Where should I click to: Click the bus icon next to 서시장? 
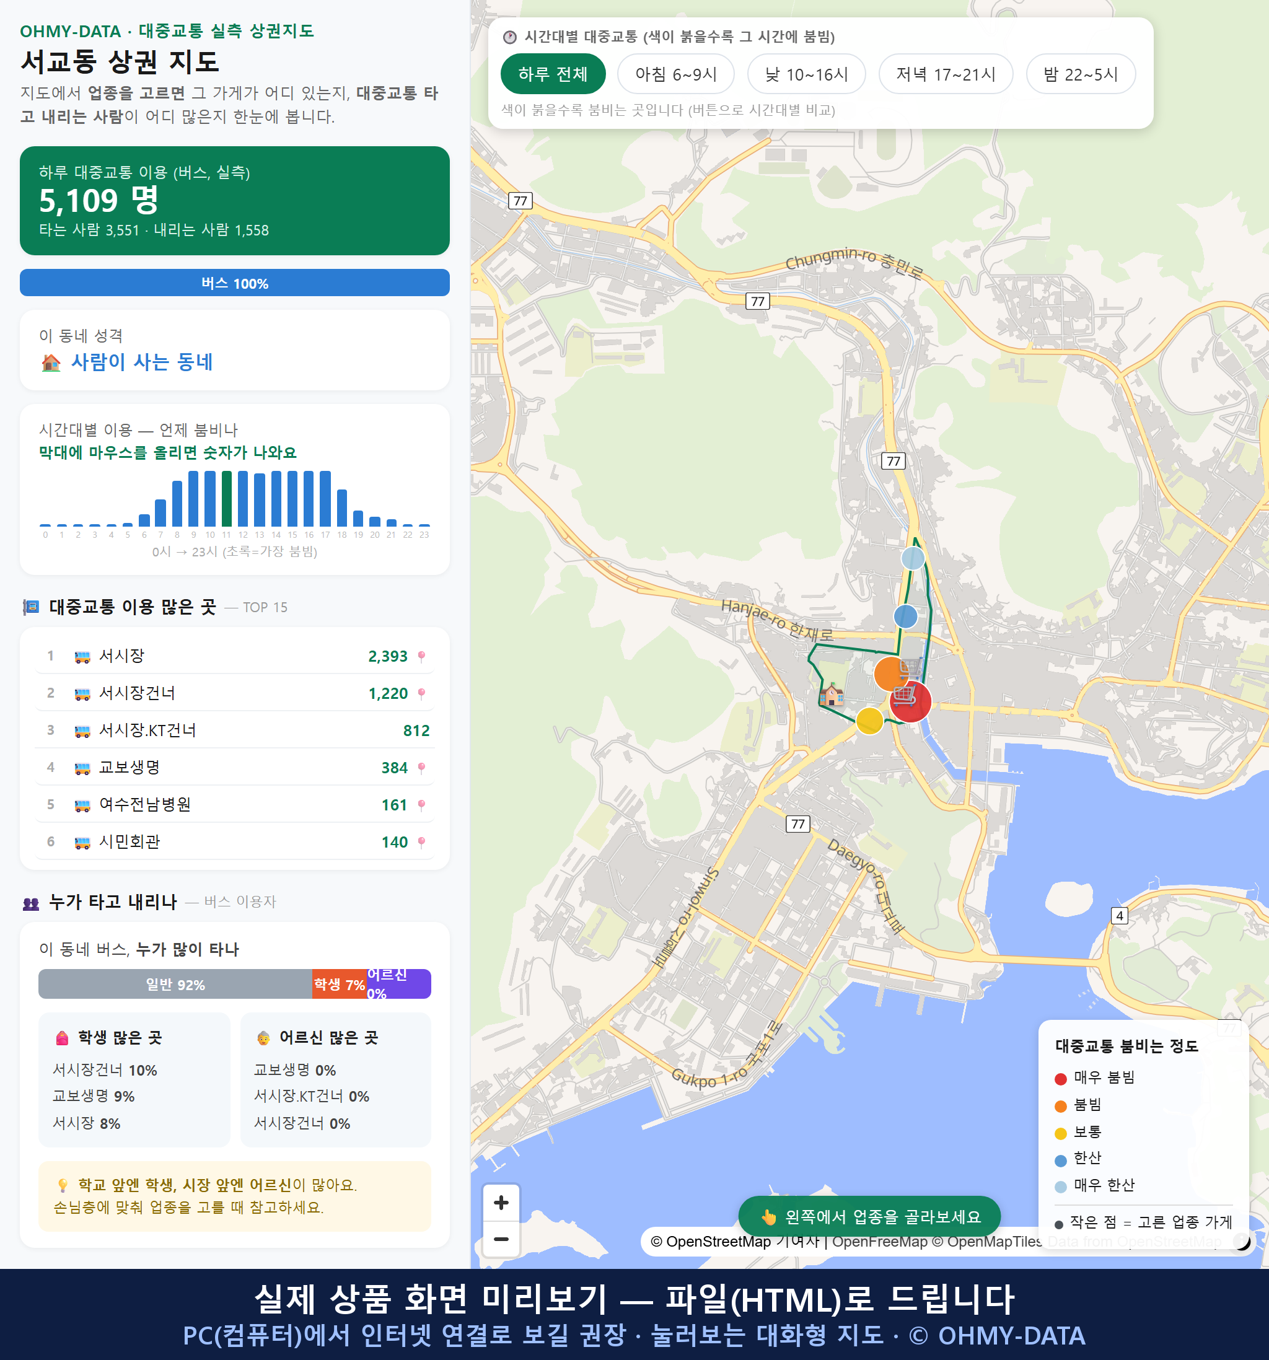click(82, 657)
